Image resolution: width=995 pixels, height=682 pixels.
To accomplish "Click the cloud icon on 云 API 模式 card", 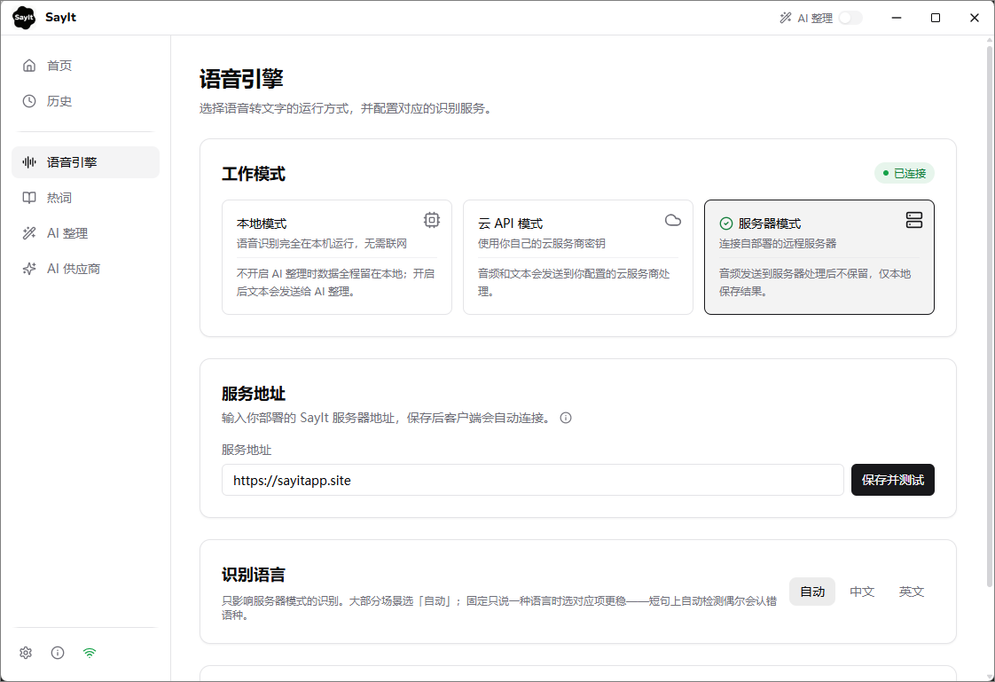I will tap(672, 220).
